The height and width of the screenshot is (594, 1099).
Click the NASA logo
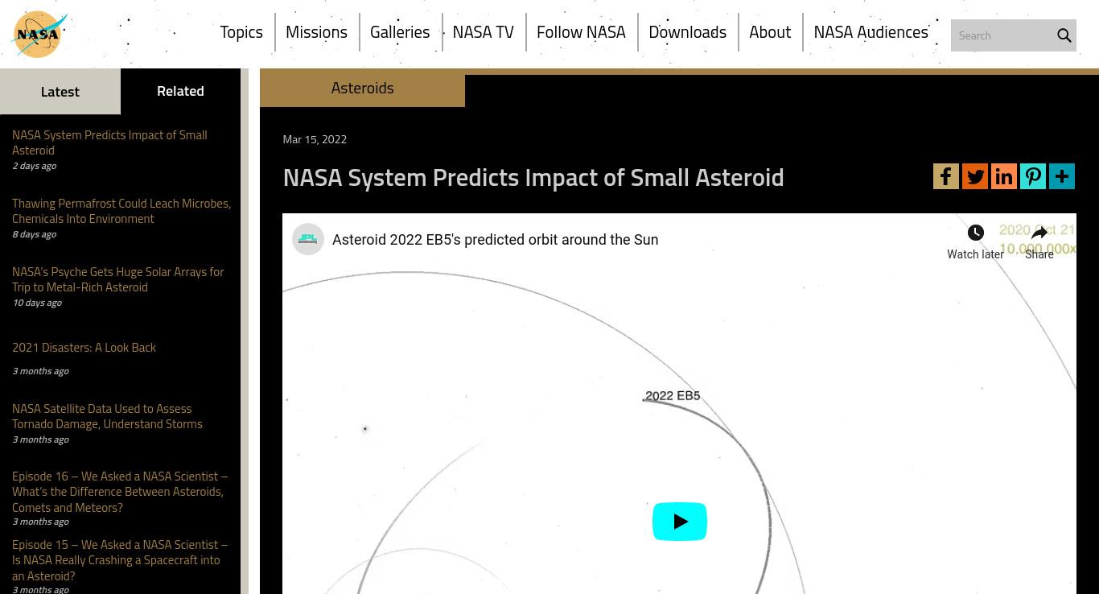click(x=39, y=35)
